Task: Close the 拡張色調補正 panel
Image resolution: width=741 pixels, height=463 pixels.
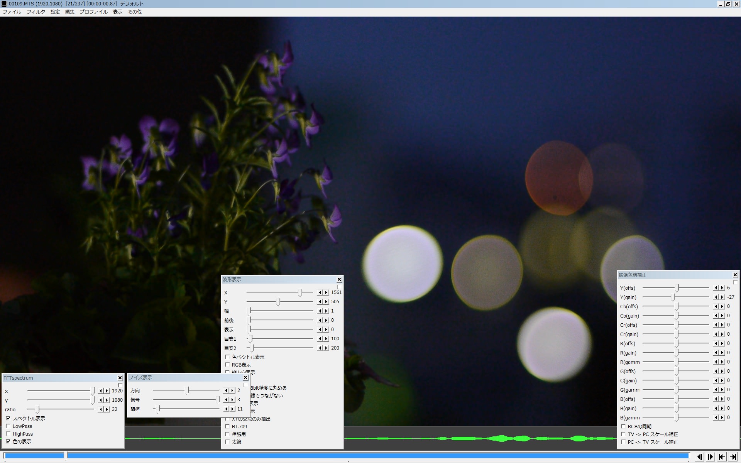Action: pyautogui.click(x=735, y=275)
